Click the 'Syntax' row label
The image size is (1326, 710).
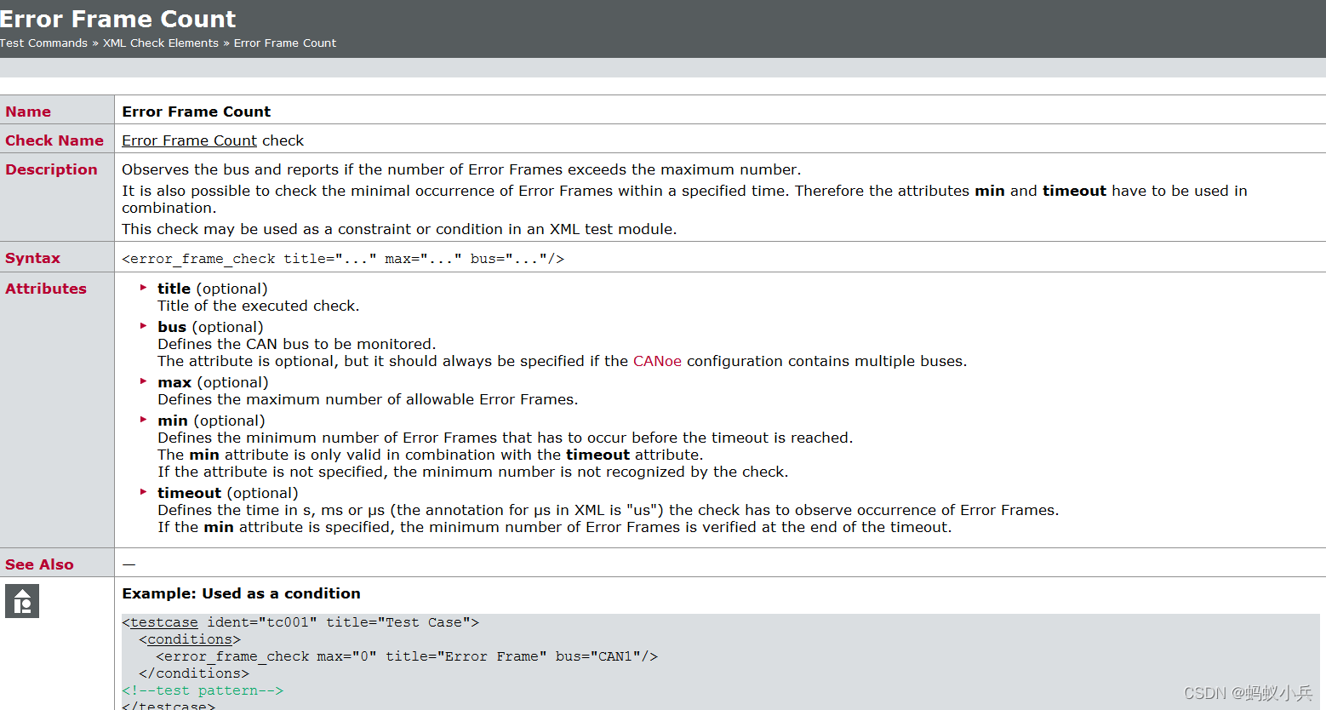click(32, 258)
